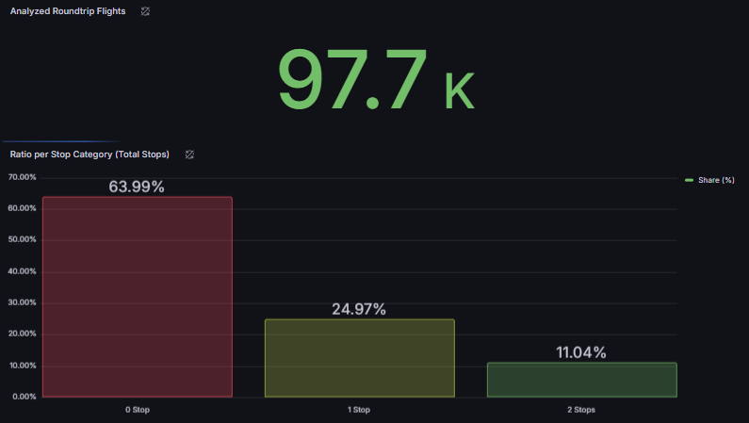Click the icon beside Analyzed Roundtrip Flights title
The height and width of the screenshot is (423, 749).
pos(144,11)
